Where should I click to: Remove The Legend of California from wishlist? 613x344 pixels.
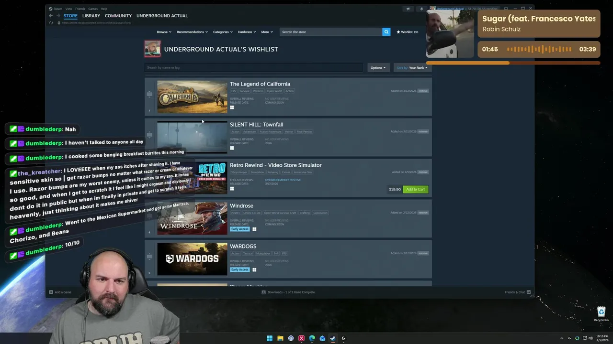tap(423, 91)
